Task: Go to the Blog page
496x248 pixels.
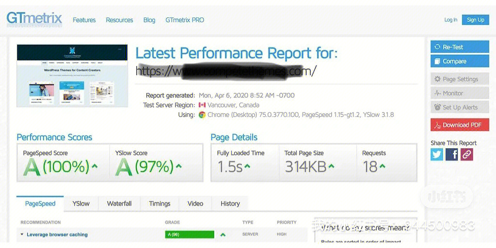Action: pos(149,20)
